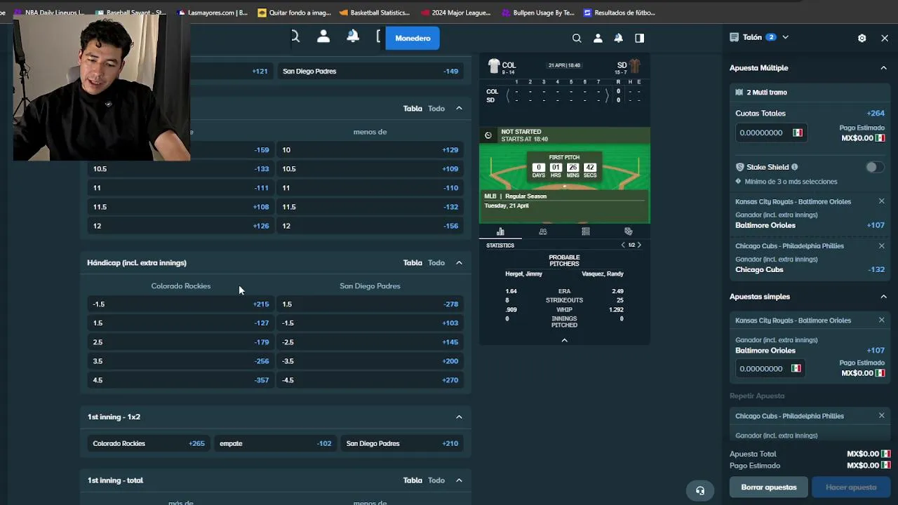Collapse the 1st inning - total market
The image size is (898, 505).
[459, 480]
